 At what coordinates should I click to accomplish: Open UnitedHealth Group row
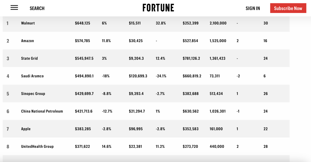point(37,147)
